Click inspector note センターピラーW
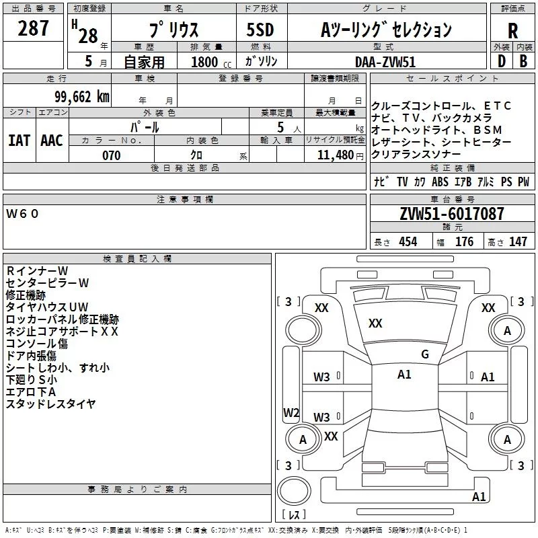 [47, 282]
